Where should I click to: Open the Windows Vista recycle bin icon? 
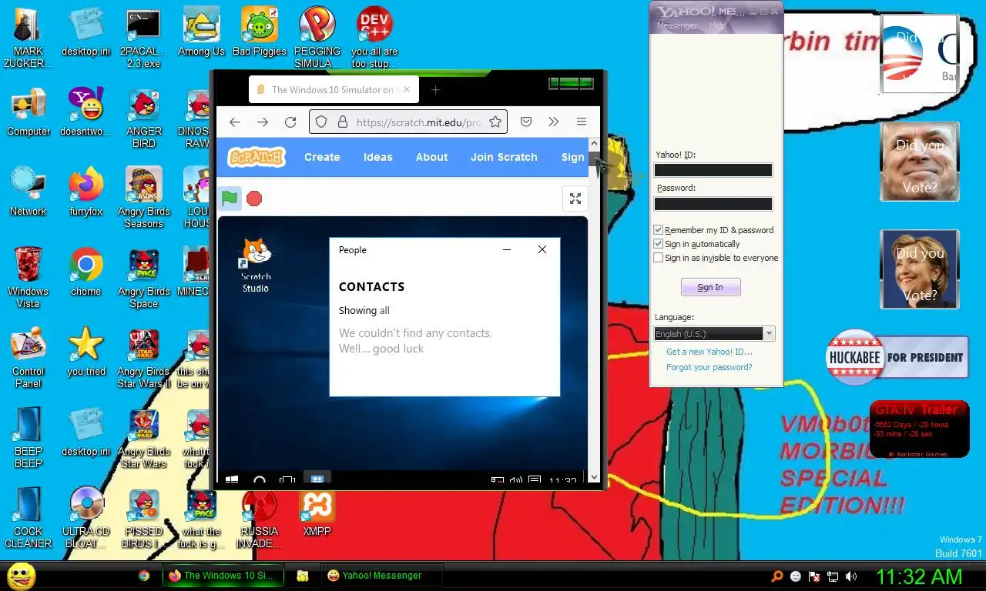pyautogui.click(x=29, y=279)
